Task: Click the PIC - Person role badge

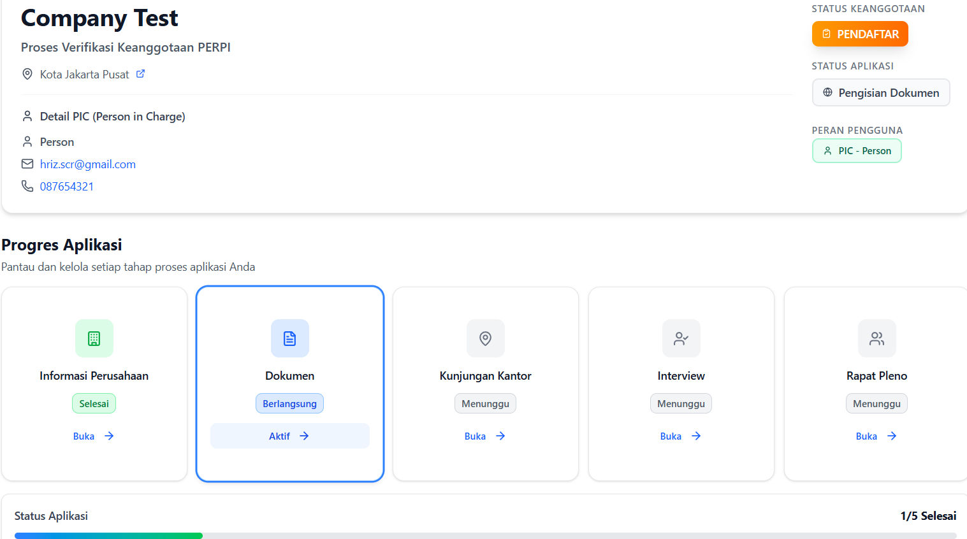Action: [857, 151]
